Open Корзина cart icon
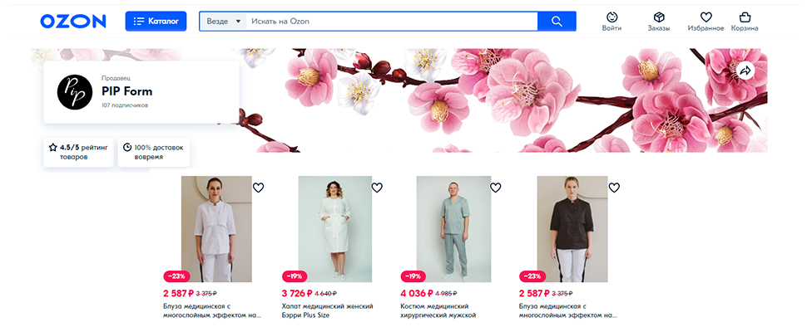 [745, 22]
